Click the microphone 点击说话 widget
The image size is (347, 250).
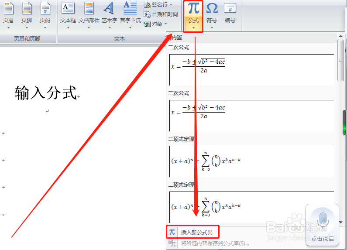coord(322,225)
